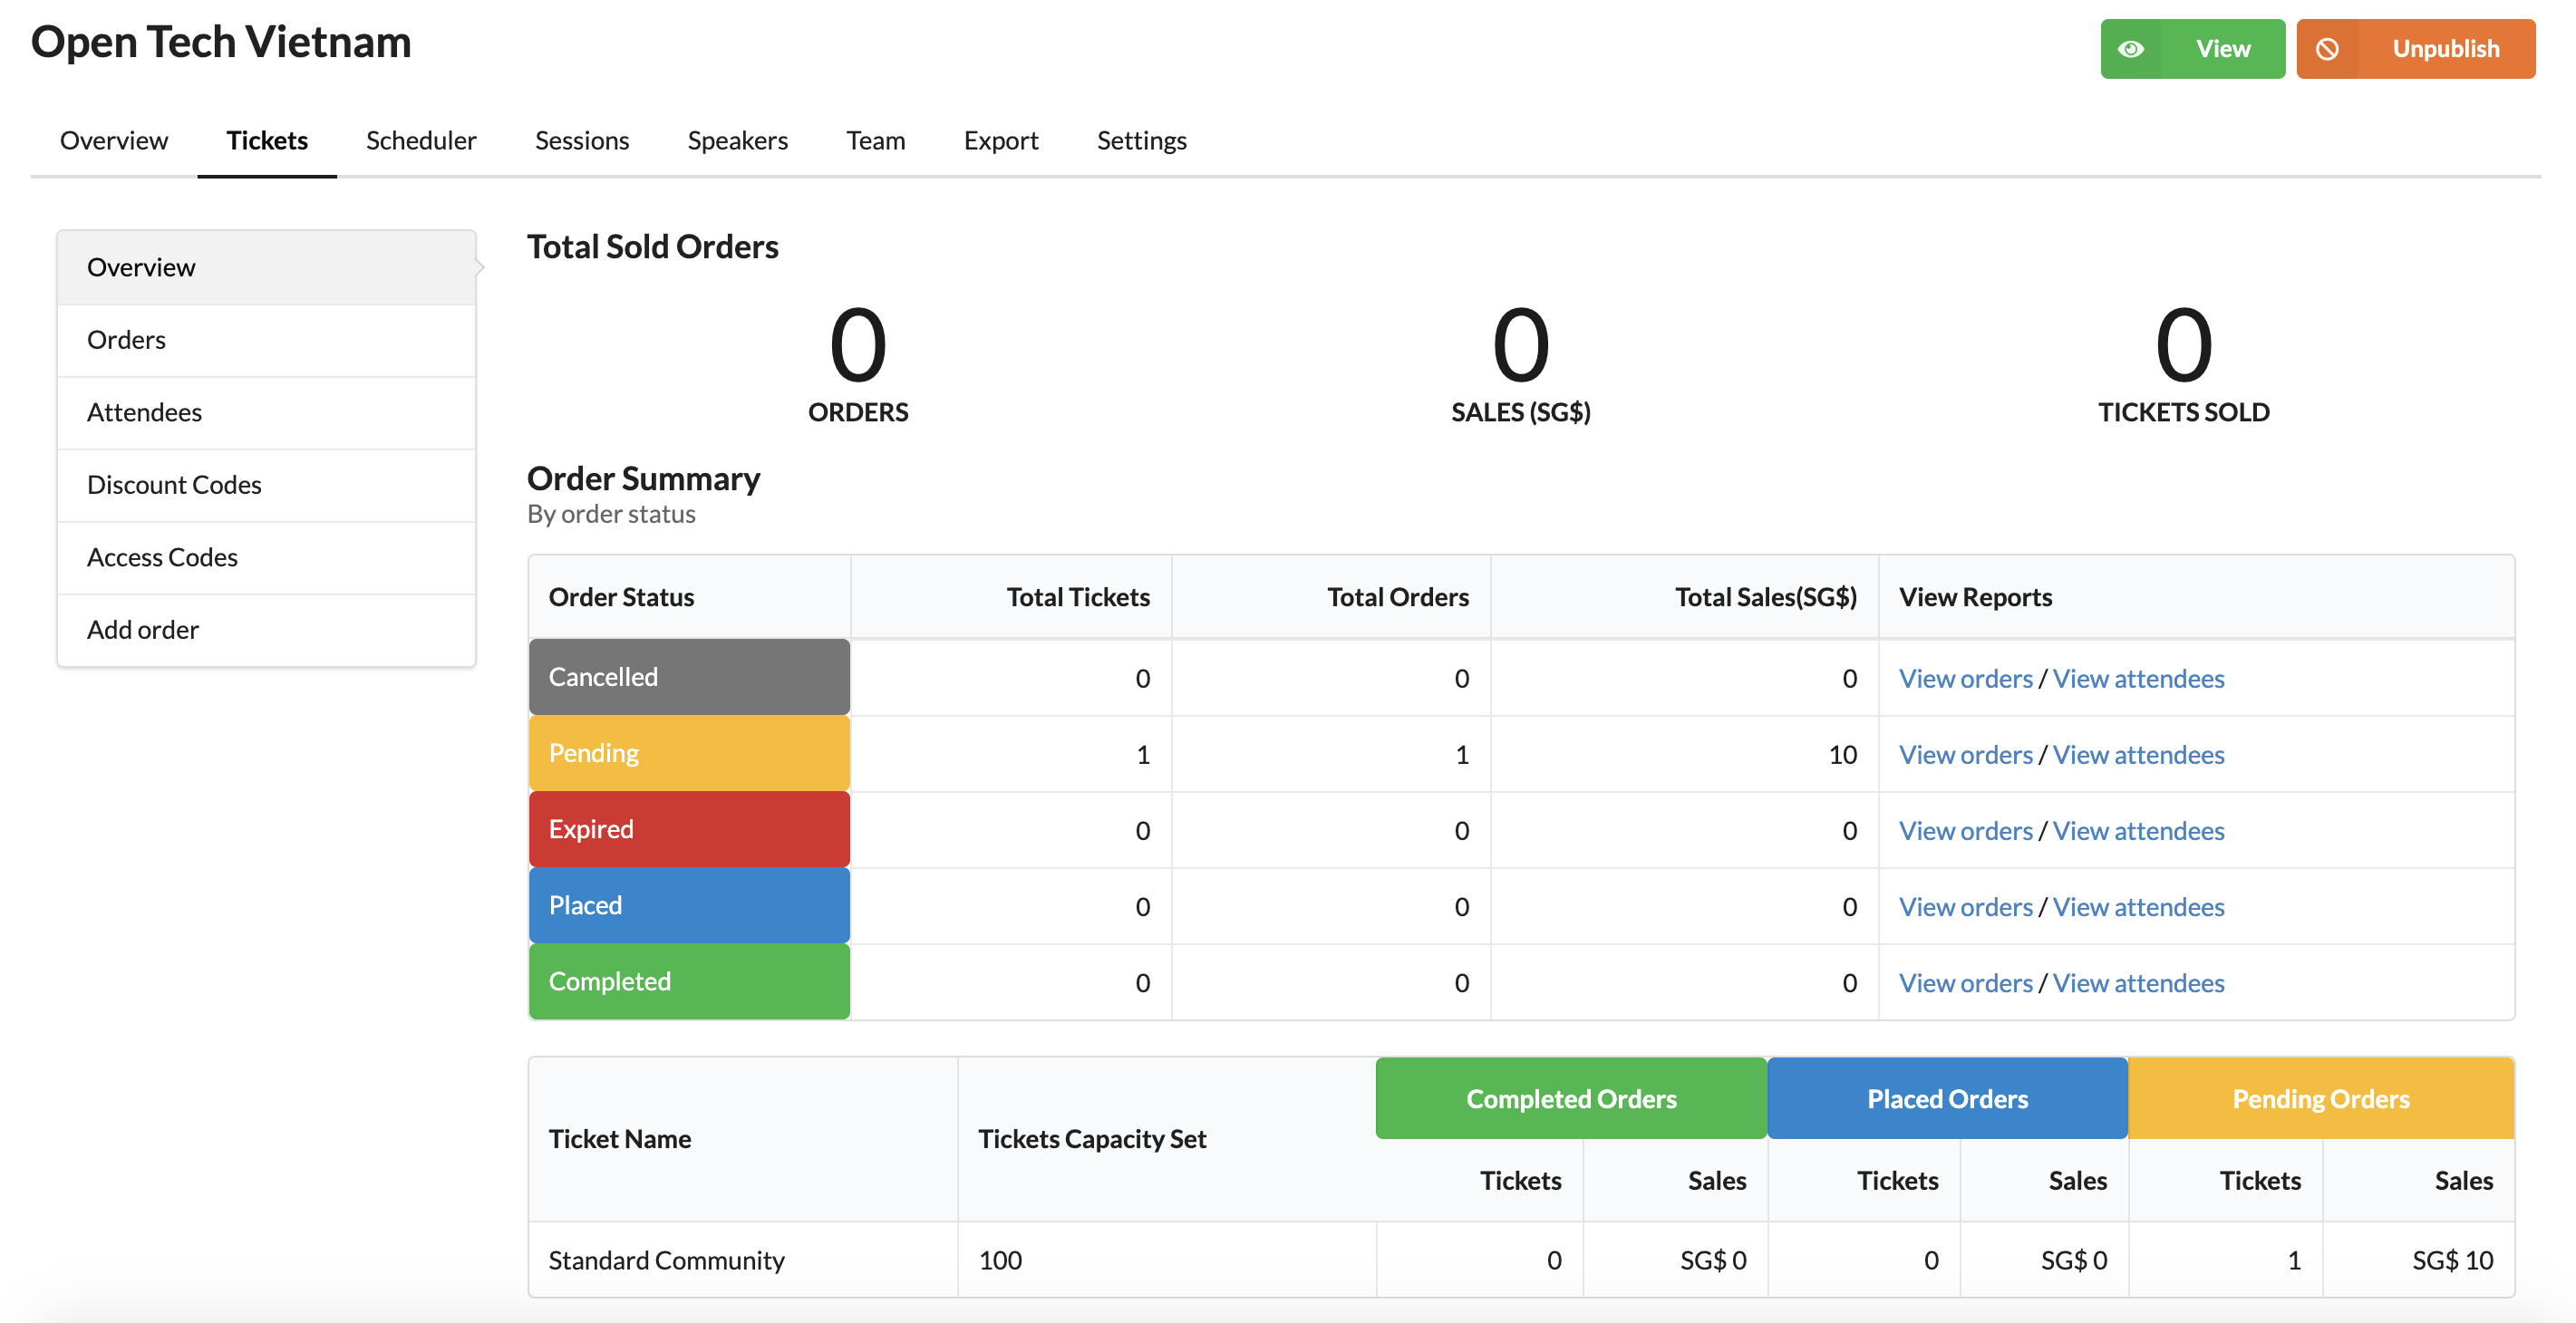2576x1323 pixels.
Task: View orders for Pending status
Action: pyautogui.click(x=1965, y=754)
